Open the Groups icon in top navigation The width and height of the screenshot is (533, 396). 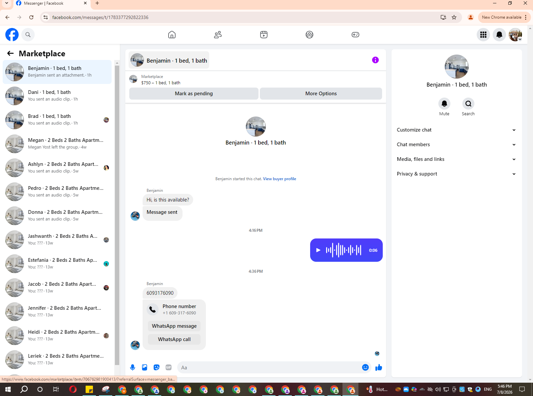tap(309, 35)
